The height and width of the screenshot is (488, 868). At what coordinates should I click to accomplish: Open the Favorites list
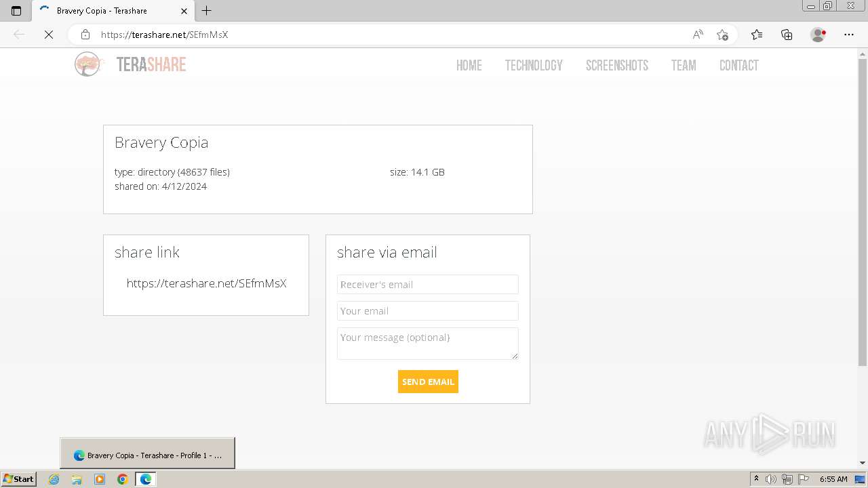757,35
